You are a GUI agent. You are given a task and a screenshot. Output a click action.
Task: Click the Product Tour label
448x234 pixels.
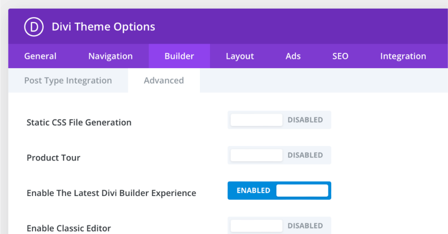(53, 158)
